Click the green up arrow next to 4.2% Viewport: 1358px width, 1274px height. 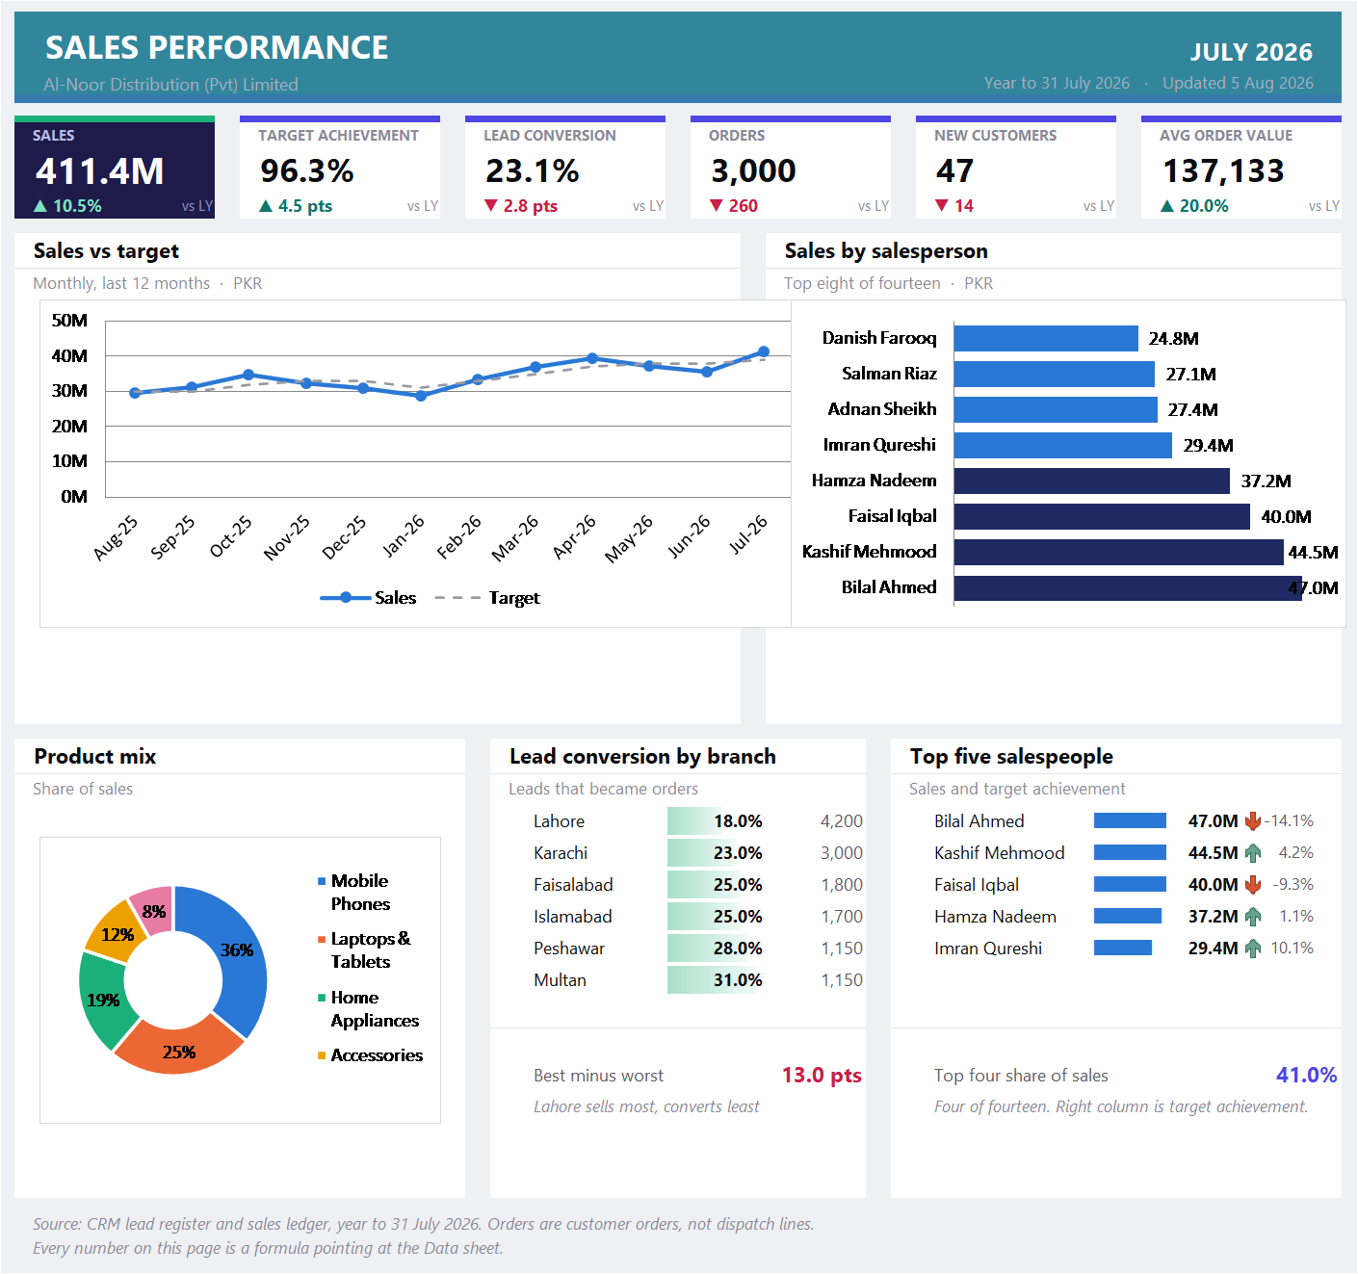tap(1253, 853)
